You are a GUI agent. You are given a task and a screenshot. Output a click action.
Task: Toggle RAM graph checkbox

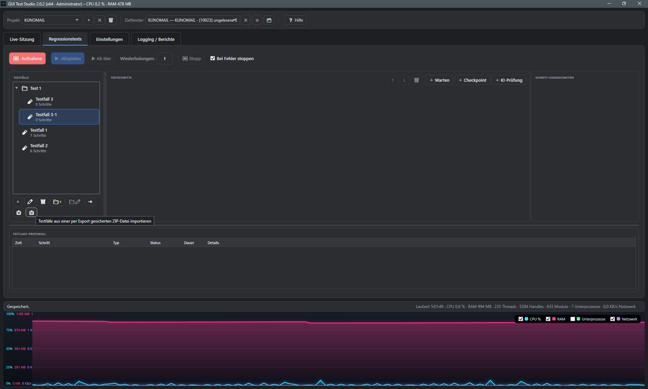(x=548, y=319)
